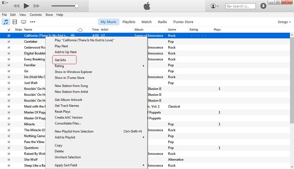The image size is (294, 169).
Task: Uncheck the Just Wait song checkbox
Action: click(x=9, y=83)
